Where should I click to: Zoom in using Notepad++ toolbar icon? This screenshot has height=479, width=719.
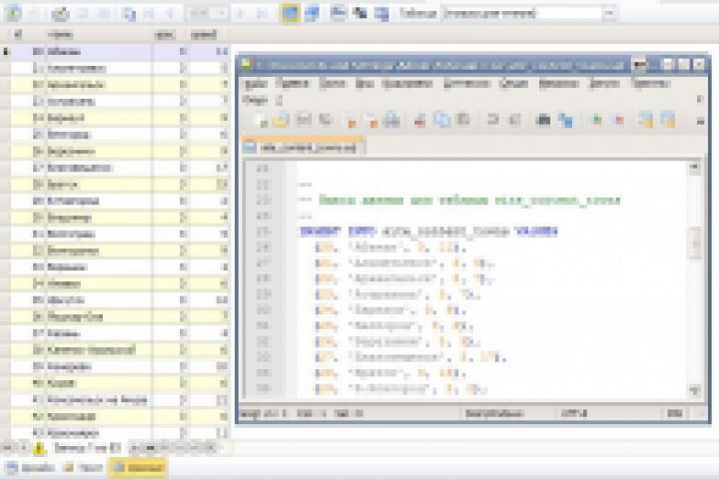(x=595, y=120)
